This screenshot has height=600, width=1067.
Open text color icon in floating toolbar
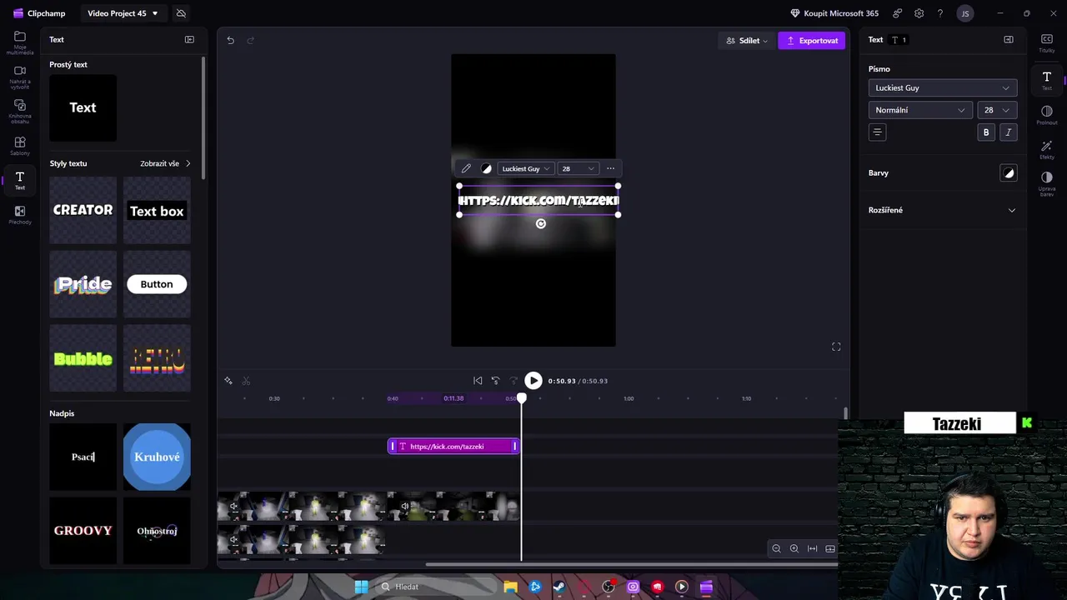tap(487, 168)
